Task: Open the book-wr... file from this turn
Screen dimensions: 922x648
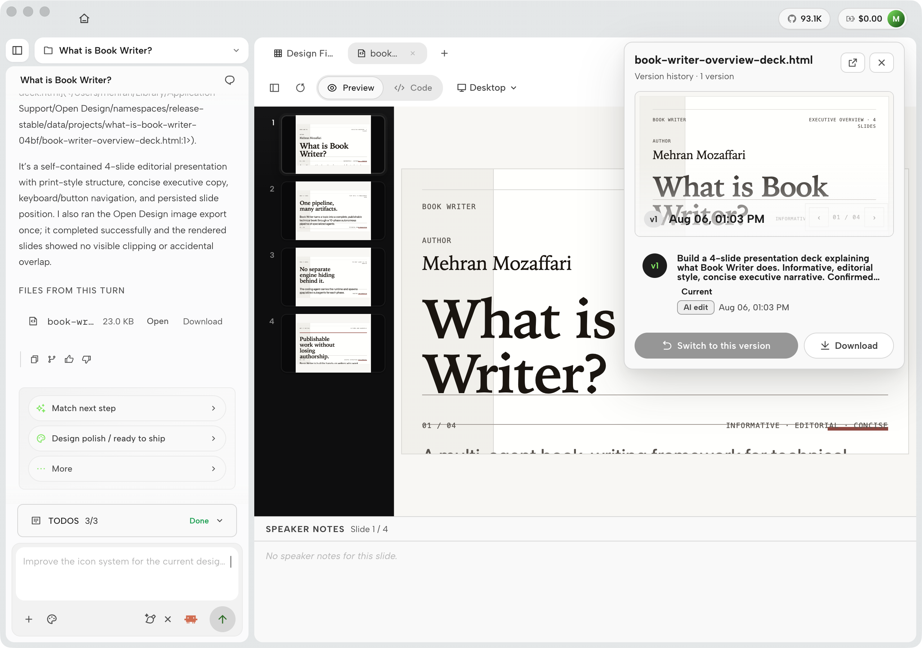Action: pos(157,321)
